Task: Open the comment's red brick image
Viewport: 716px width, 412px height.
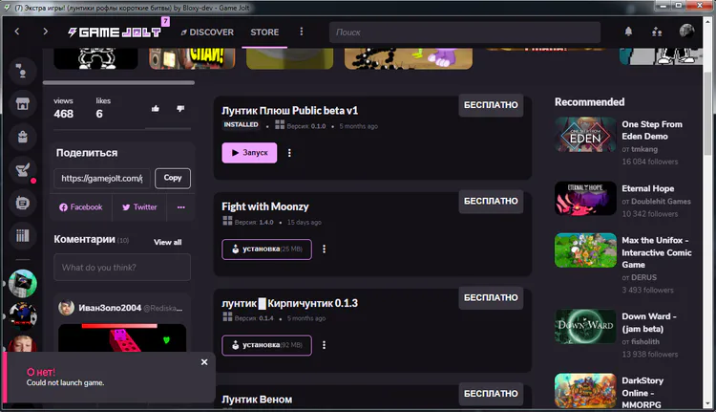Action: click(122, 337)
